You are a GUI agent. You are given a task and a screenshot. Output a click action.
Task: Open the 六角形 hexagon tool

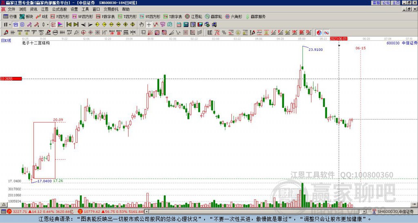[233, 16]
